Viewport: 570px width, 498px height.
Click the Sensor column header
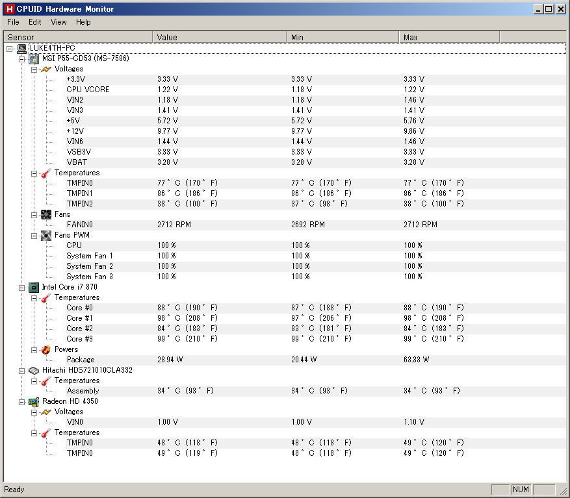tap(78, 37)
